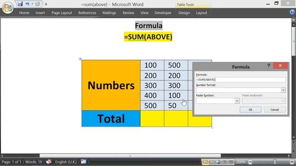Click macro recording icon in status bar
The height and width of the screenshot is (166, 296).
83,162
